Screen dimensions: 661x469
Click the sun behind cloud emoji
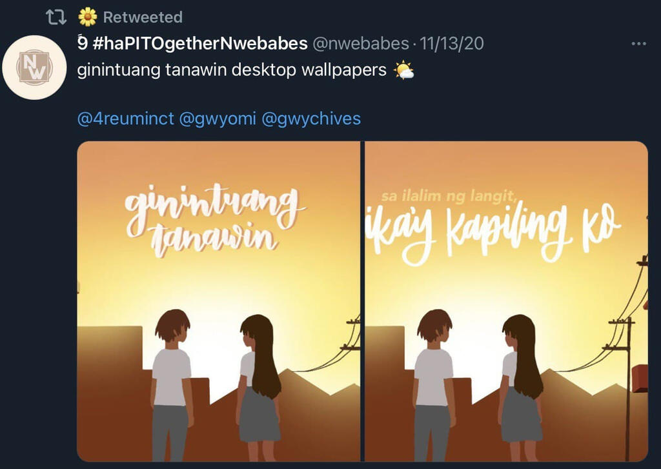point(403,70)
